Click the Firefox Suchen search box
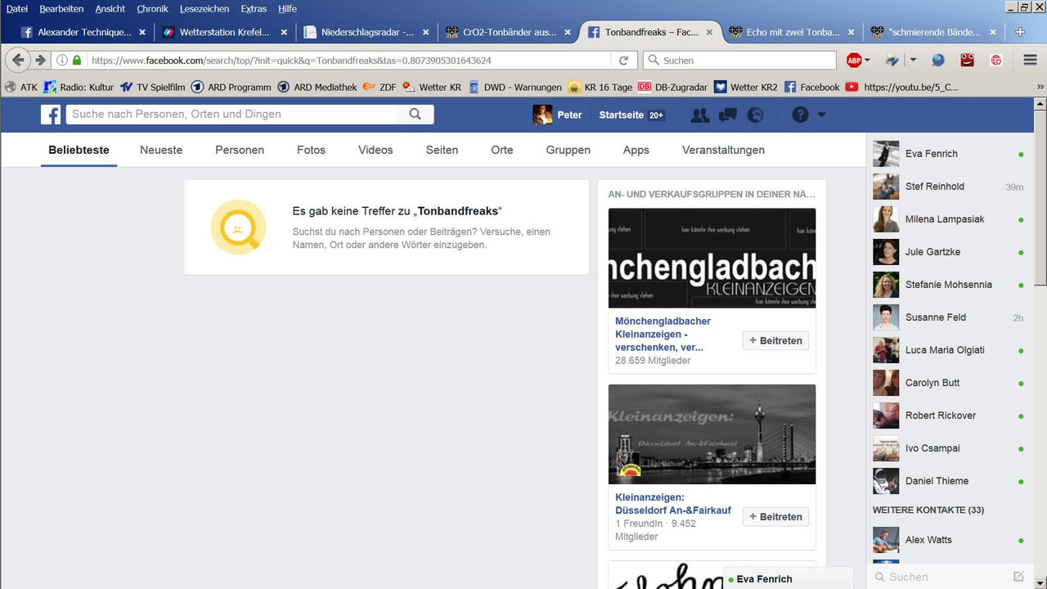This screenshot has width=1047, height=589. coord(739,61)
